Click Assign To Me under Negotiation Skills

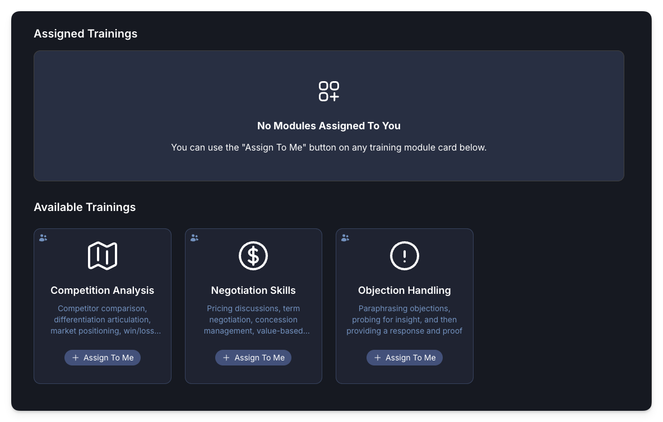(x=253, y=357)
